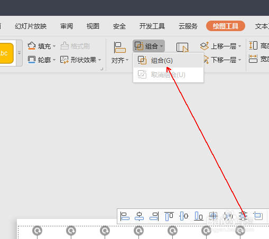Click the shape width icon
The width and height of the screenshot is (269, 239).
tap(253, 59)
